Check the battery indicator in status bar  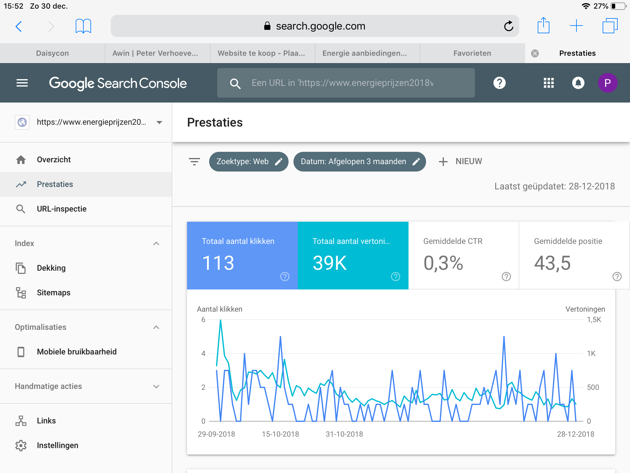(x=619, y=6)
